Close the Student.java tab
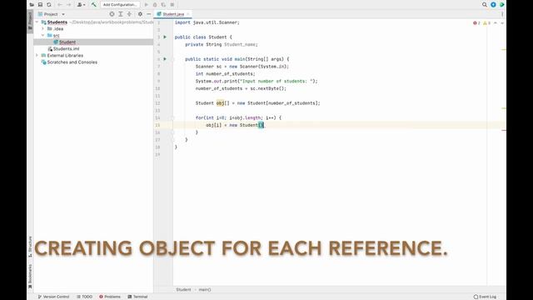This screenshot has width=533, height=300. pos(188,14)
